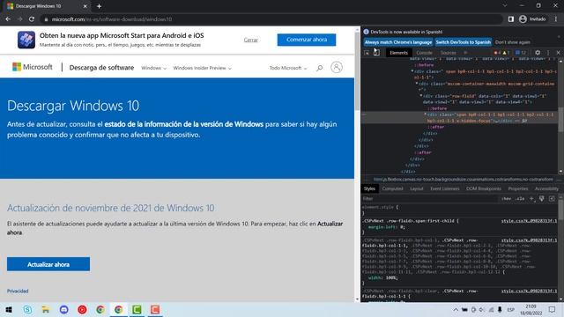
Task: Open the Layout tab
Action: click(x=417, y=188)
